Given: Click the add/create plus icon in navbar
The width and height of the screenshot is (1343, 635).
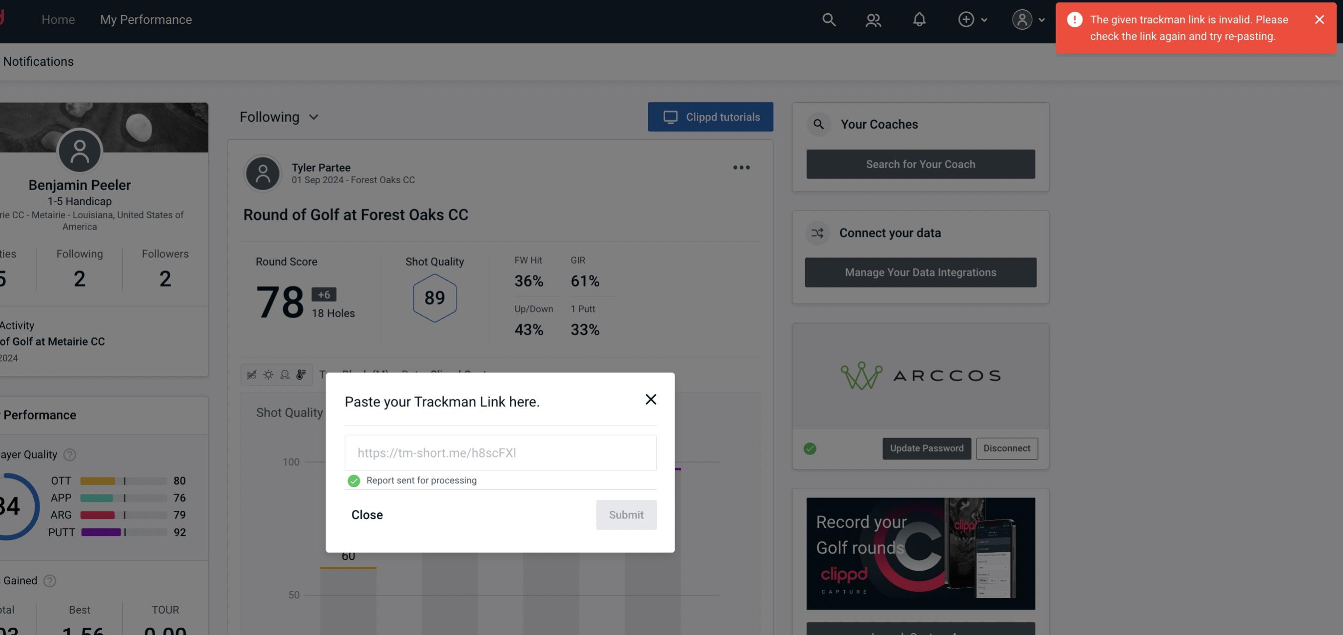Looking at the screenshot, I should click(965, 19).
